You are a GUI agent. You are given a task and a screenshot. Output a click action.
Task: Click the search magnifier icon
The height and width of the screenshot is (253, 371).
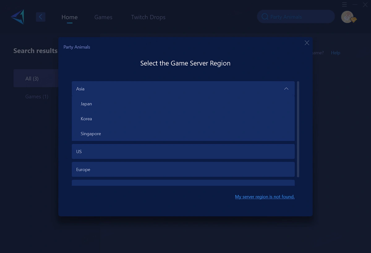click(x=265, y=17)
